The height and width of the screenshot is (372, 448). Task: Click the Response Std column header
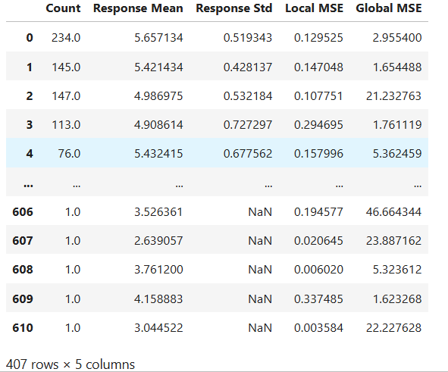tap(234, 8)
